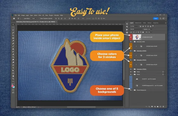Open the Image menu
Screen dimensions: 178x116
coord(23,15)
